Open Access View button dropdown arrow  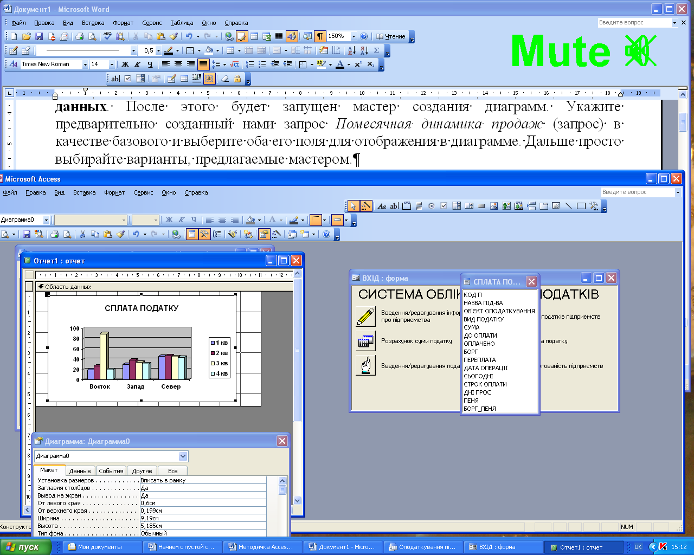pos(14,234)
